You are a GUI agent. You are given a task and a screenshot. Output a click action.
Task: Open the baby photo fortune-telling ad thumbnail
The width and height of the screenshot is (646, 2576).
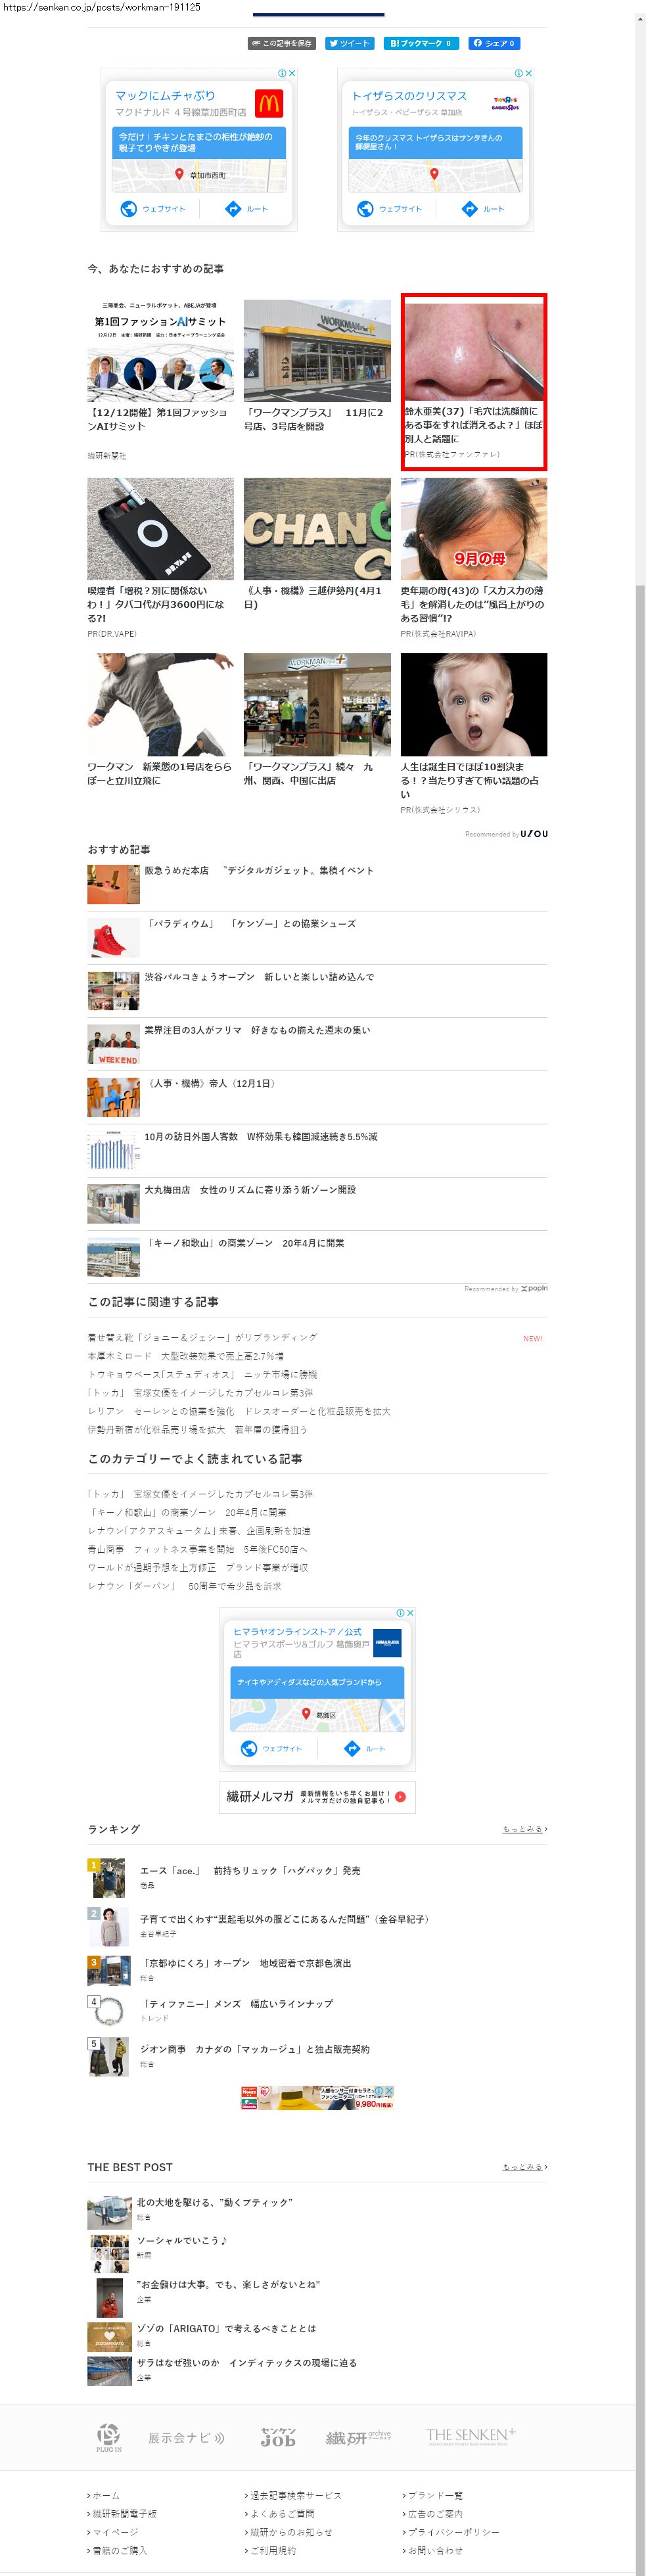pos(473,704)
